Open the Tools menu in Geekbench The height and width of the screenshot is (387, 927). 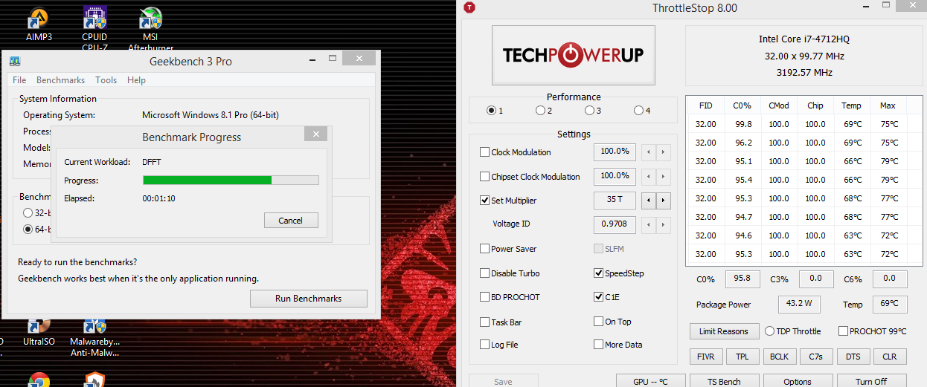pyautogui.click(x=106, y=80)
